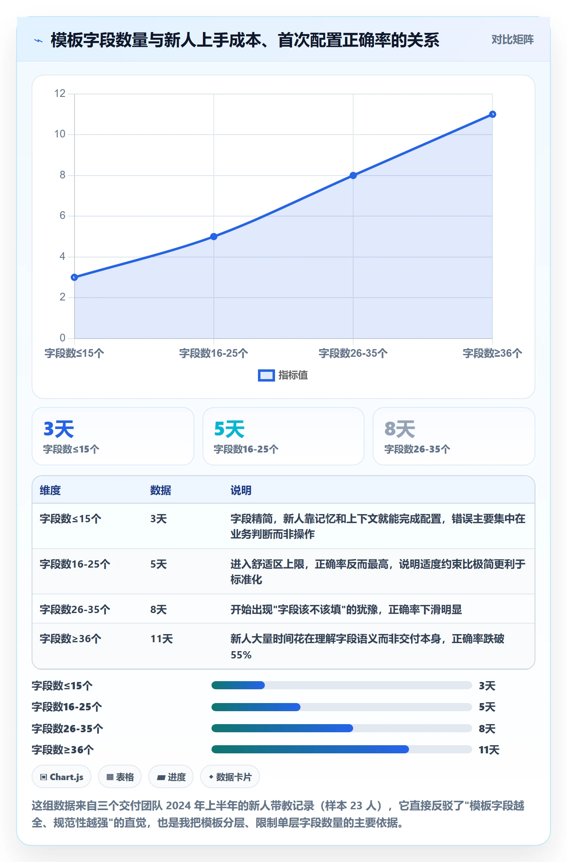Click the diamond icon in 数据卡片 chip
Screen dimensions: 567x862
pyautogui.click(x=211, y=777)
